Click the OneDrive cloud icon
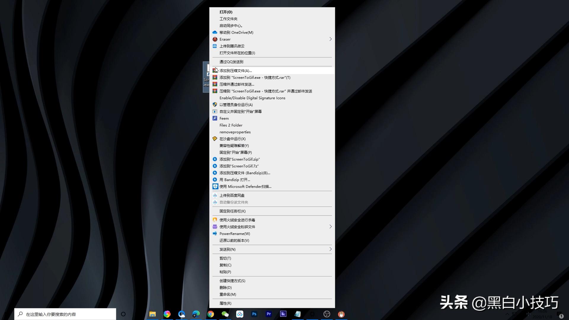This screenshot has height=320, width=569. pyautogui.click(x=215, y=32)
